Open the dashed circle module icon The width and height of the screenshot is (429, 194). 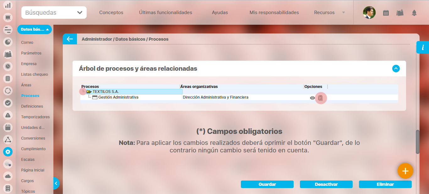[x=8, y=91]
